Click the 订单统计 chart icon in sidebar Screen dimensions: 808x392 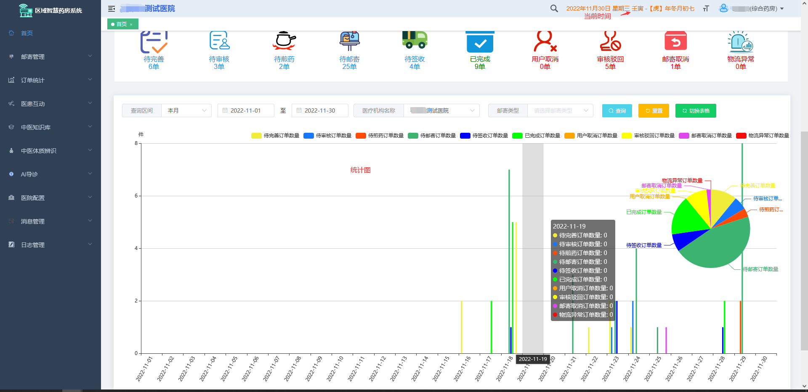[11, 80]
